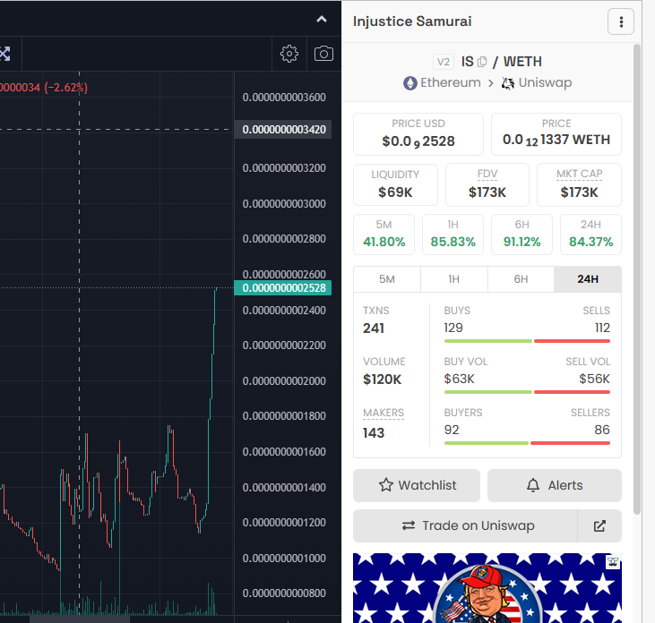The width and height of the screenshot is (655, 623).
Task: Click the SELLERS count 86
Action: (602, 430)
